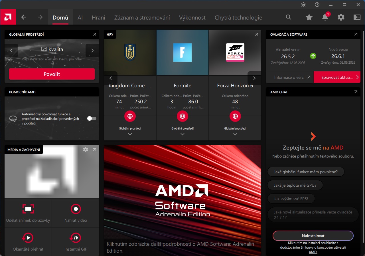The height and width of the screenshot is (256, 365).
Task: Go back with the left arrow
Action: [x=24, y=17]
